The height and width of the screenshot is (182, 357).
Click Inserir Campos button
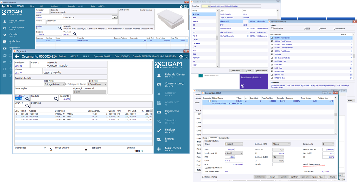236,71
